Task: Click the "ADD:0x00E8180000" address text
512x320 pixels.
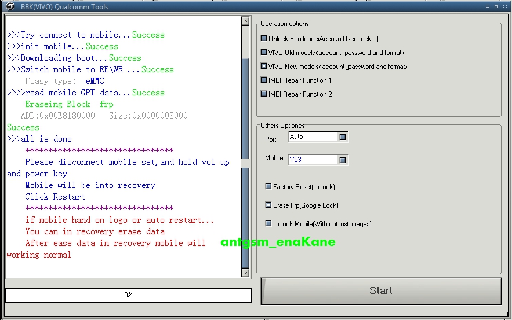Action: pos(58,116)
